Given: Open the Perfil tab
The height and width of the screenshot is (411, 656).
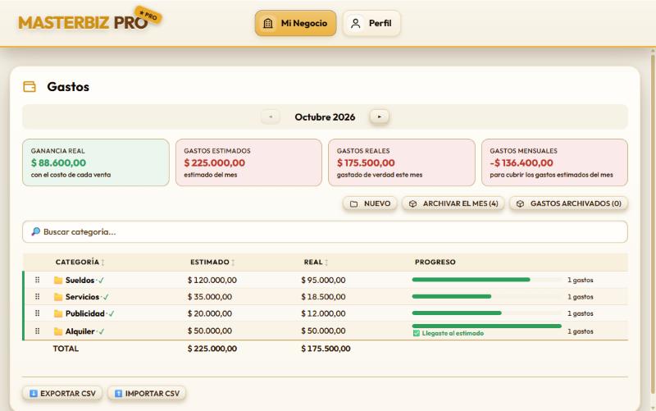Looking at the screenshot, I should click(371, 24).
